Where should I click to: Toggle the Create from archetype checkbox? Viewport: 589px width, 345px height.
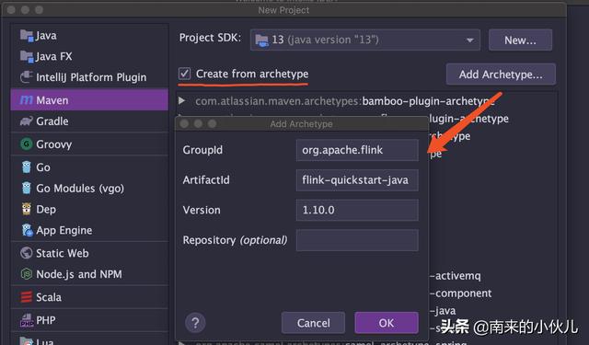pyautogui.click(x=184, y=74)
